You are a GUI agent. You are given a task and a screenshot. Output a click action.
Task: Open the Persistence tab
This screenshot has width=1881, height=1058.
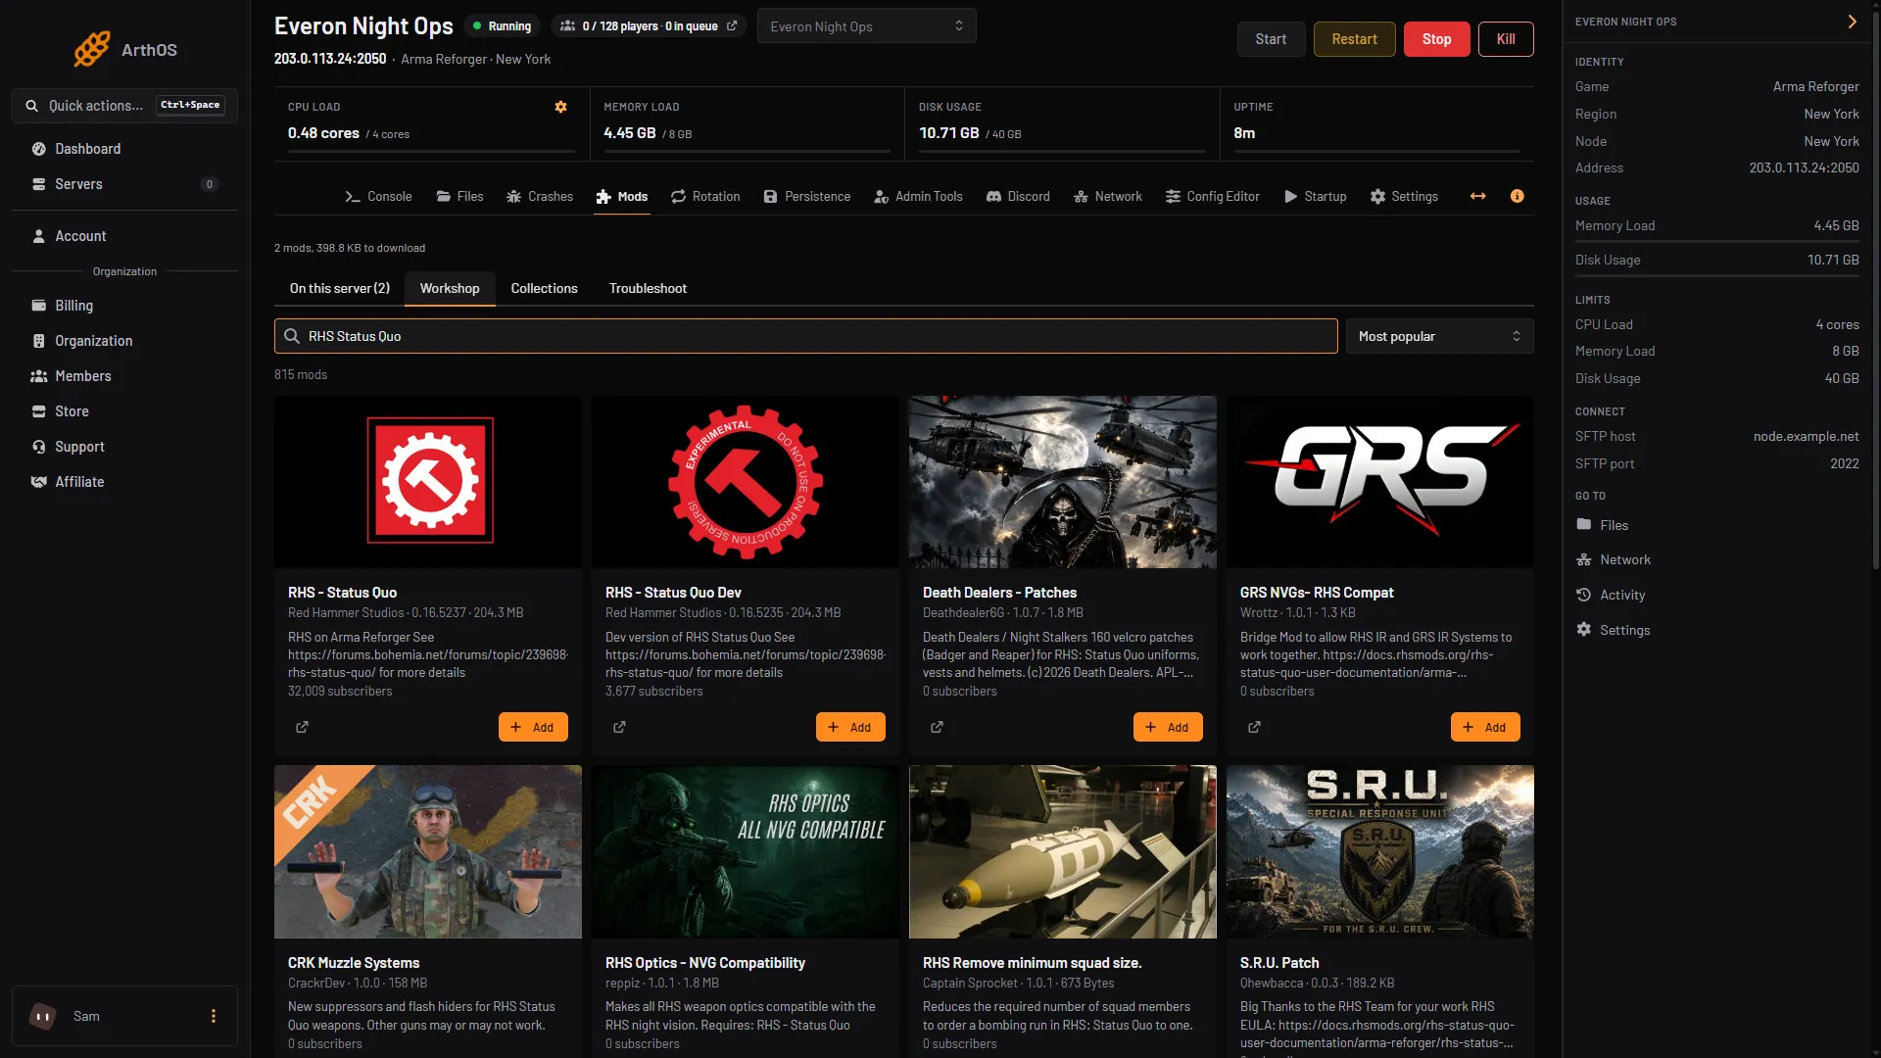tap(807, 196)
